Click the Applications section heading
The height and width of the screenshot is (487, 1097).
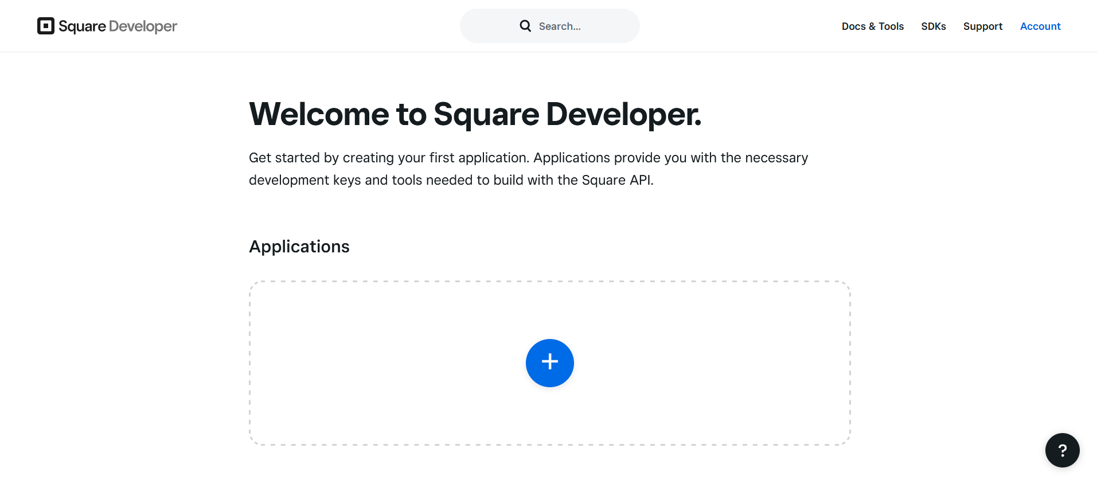click(x=299, y=247)
